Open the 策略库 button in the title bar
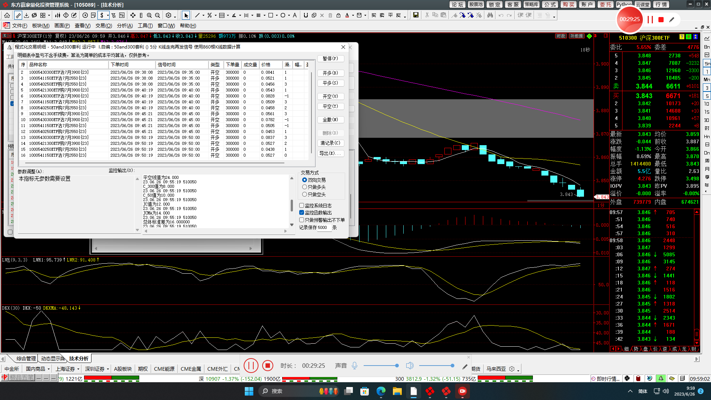Image resolution: width=711 pixels, height=400 pixels. (x=531, y=4)
